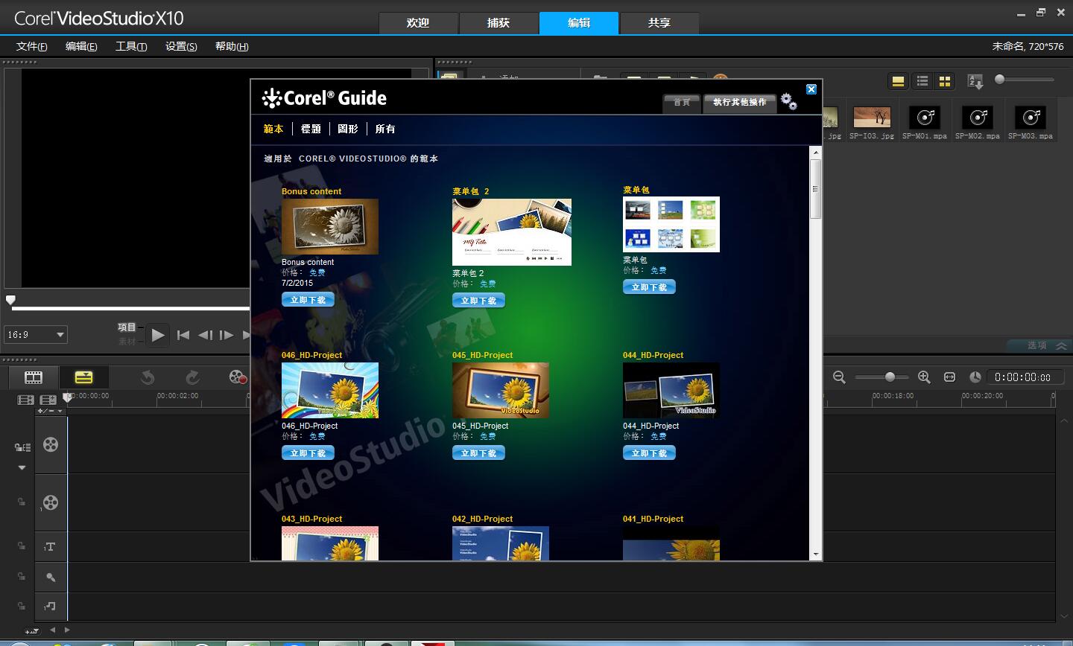The height and width of the screenshot is (646, 1073).
Task: Open the 帮助(H) menu
Action: coord(232,46)
